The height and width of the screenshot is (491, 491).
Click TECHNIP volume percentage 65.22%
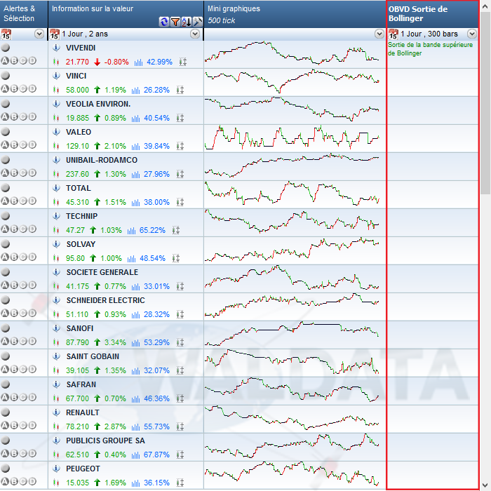coord(152,231)
